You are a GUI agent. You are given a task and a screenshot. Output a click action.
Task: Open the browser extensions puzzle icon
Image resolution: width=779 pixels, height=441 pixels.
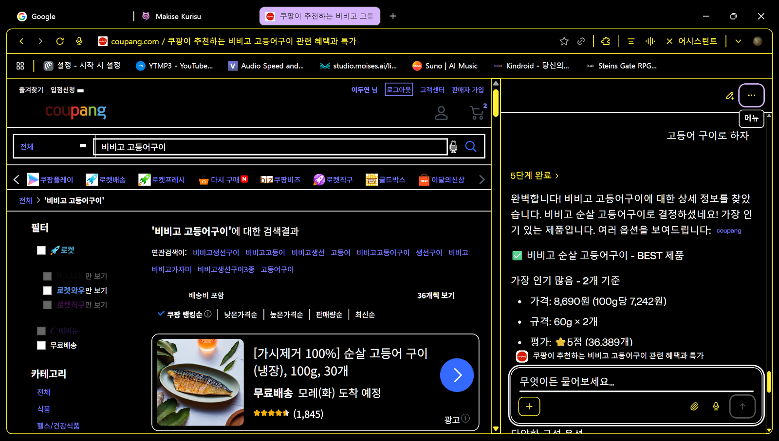tap(606, 41)
